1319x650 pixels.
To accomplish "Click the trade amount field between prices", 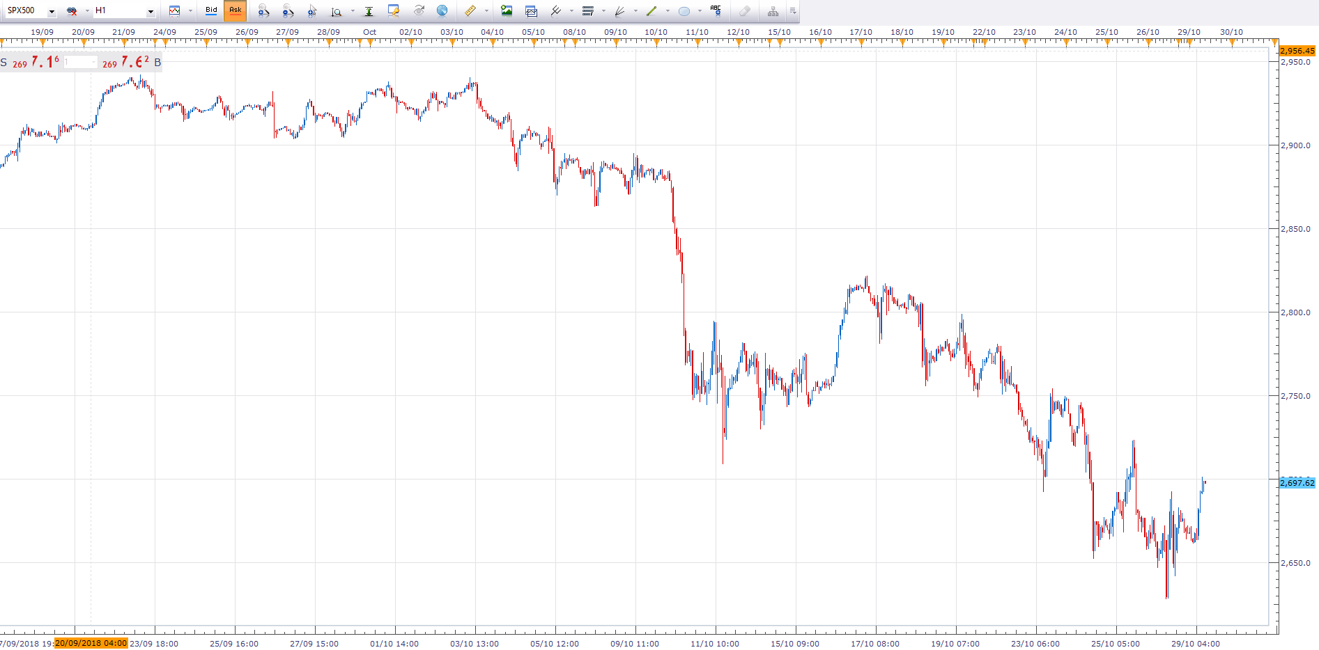I will tap(80, 63).
